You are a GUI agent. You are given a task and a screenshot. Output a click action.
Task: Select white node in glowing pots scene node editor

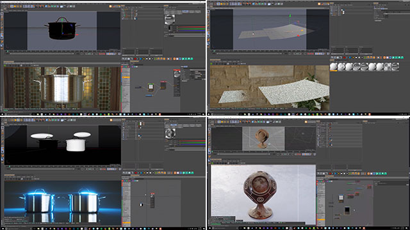(141, 205)
